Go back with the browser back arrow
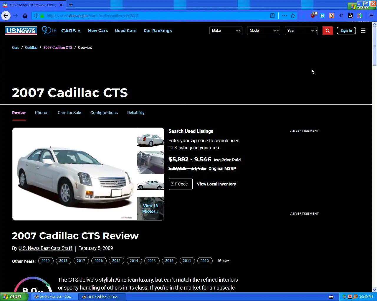Viewport: 377px width, 301px height. [x=6, y=16]
